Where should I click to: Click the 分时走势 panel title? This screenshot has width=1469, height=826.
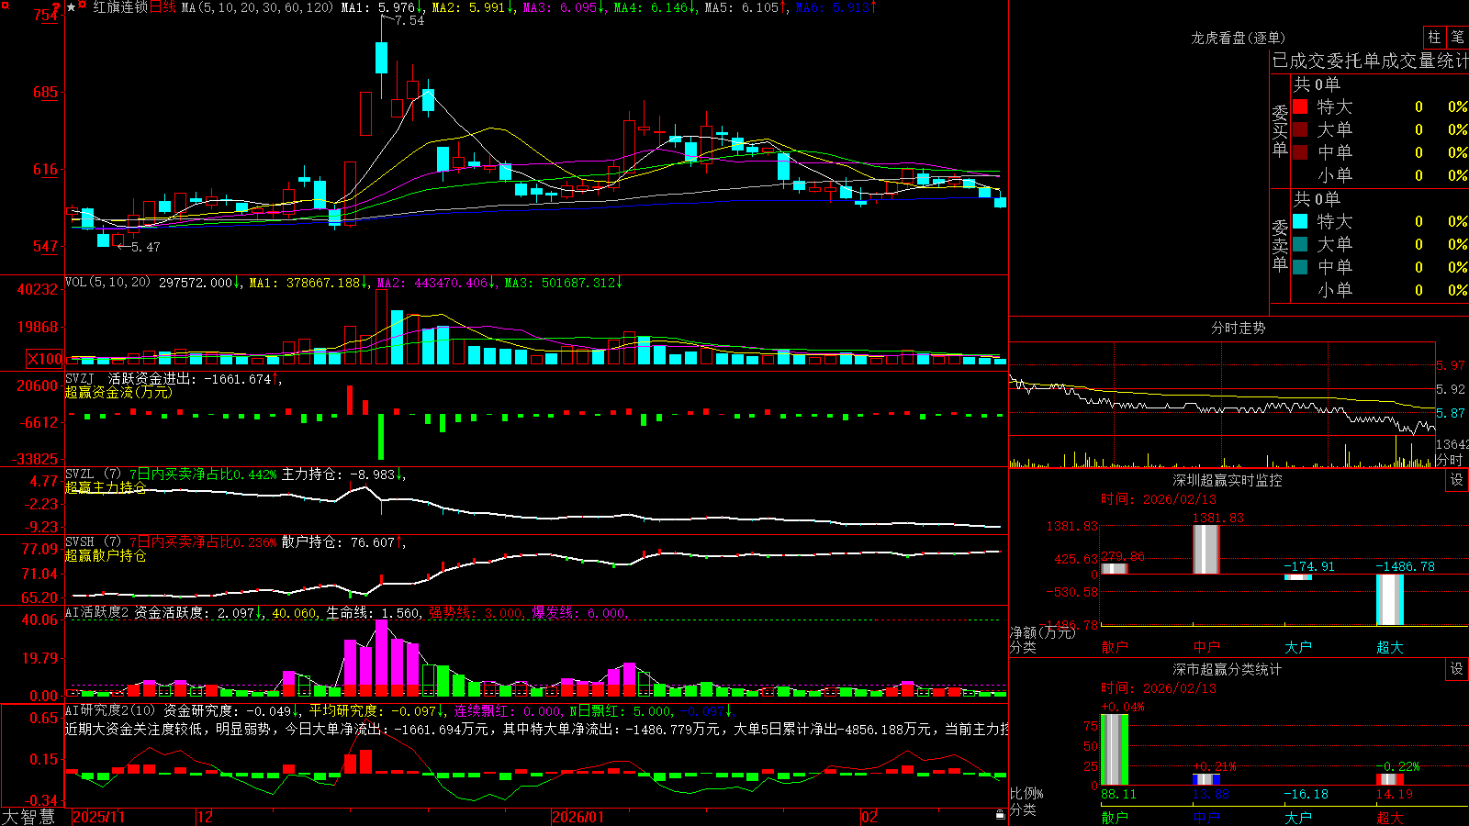pos(1238,328)
